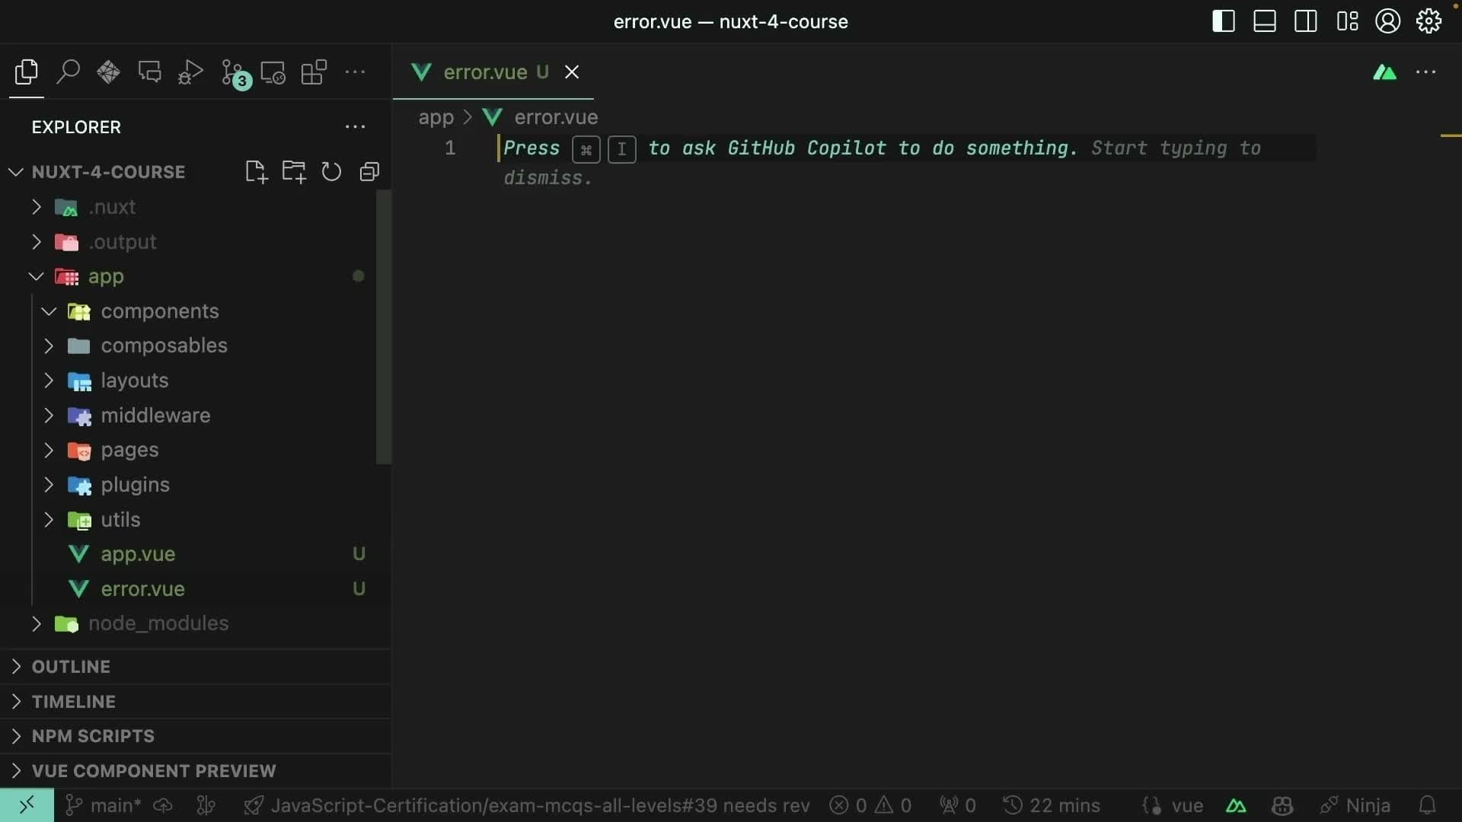The image size is (1462, 822).
Task: Open the Search view icon
Action: (68, 72)
